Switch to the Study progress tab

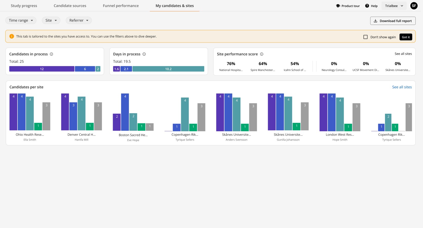coord(24,6)
